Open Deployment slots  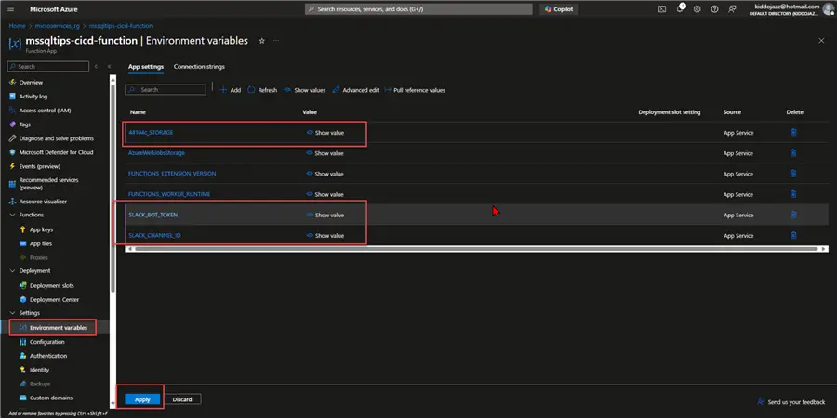click(x=52, y=286)
